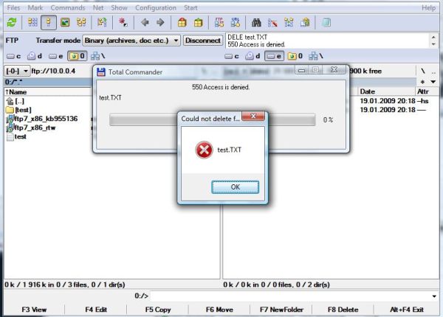Go forward with the right arrow icon
This screenshot has width=443, height=317.
[160, 22]
